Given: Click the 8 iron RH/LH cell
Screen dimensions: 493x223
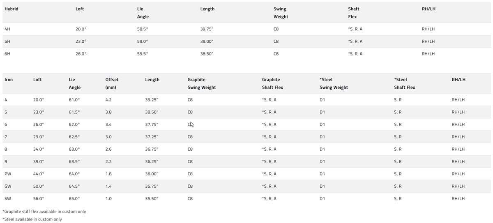Looking at the screenshot, I should pyautogui.click(x=458, y=149).
